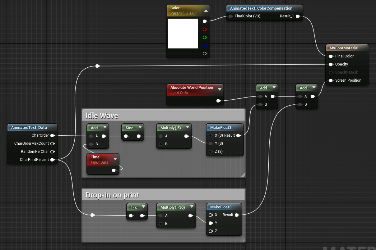Click the RandomPerChar output pin
376x250 pixels.
tap(52, 152)
